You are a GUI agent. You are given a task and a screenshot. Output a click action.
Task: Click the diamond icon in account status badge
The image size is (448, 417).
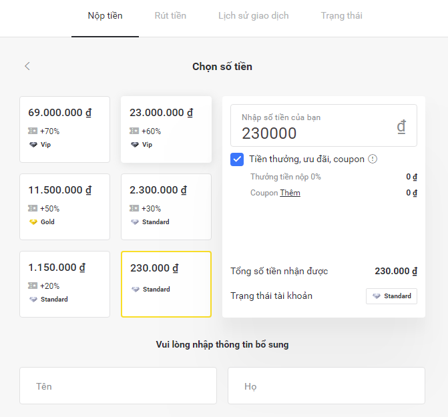[x=377, y=296]
